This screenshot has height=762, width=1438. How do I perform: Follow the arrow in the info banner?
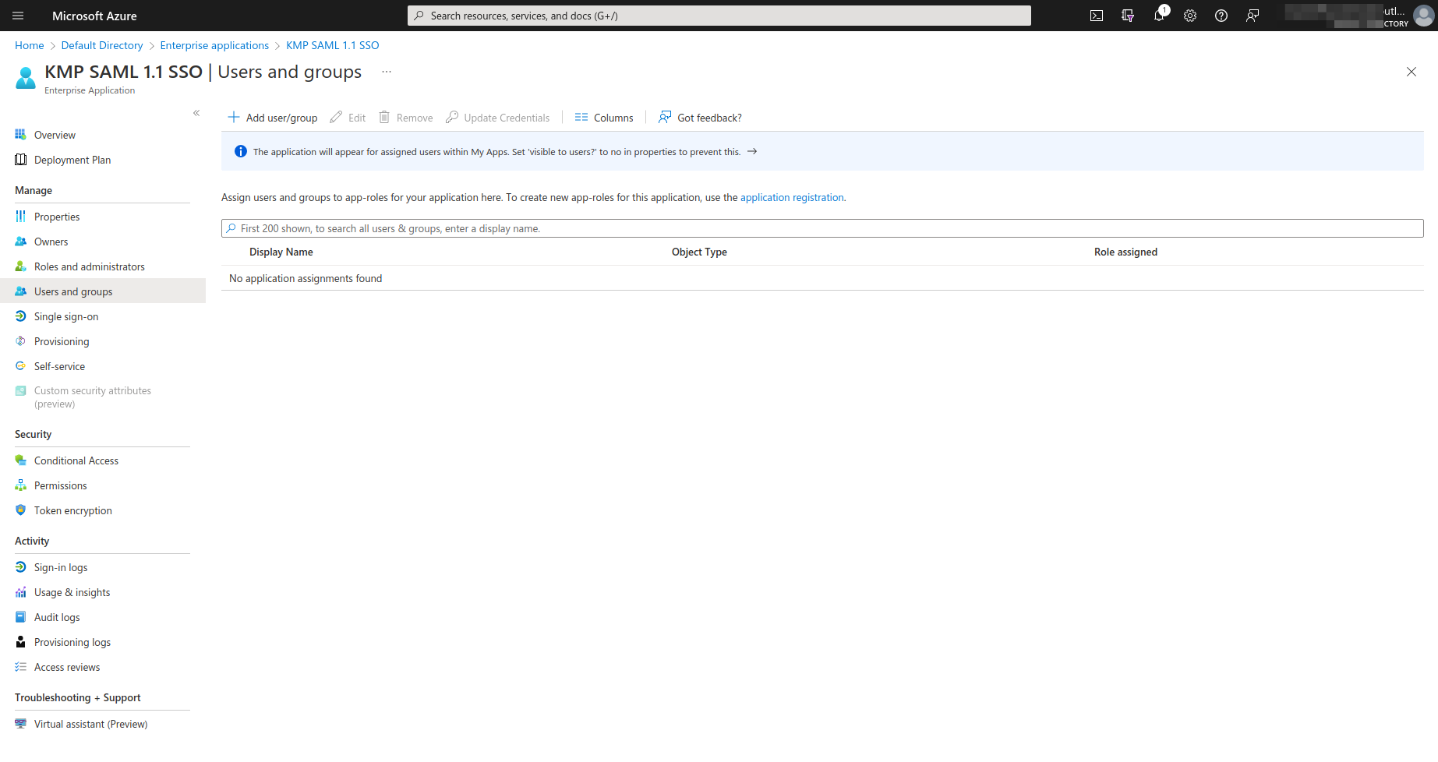point(752,151)
